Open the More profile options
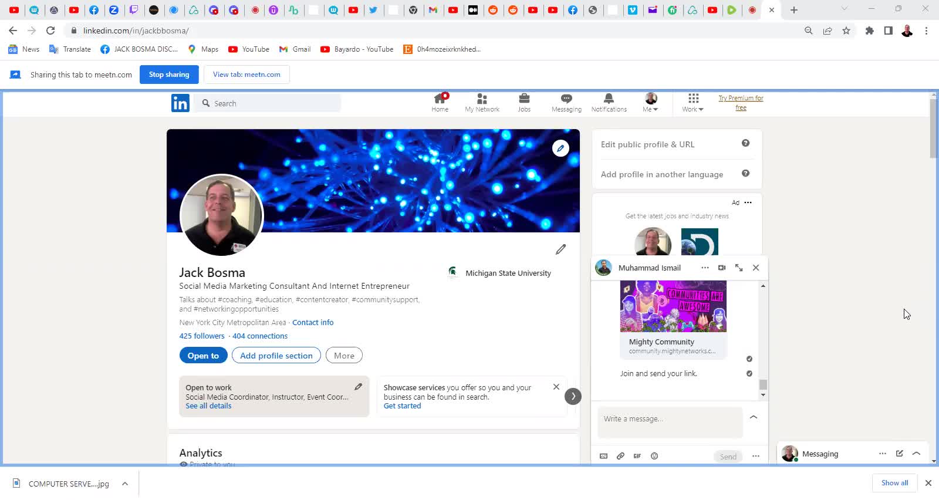The height and width of the screenshot is (500, 939). (x=344, y=356)
